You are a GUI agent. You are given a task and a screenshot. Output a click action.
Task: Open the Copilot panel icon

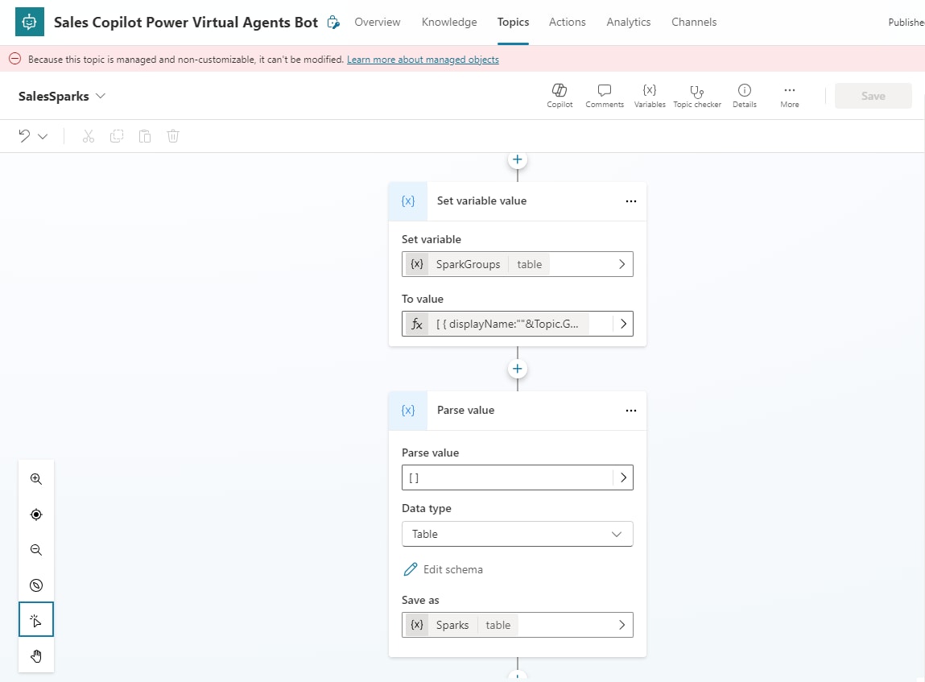[x=560, y=95]
